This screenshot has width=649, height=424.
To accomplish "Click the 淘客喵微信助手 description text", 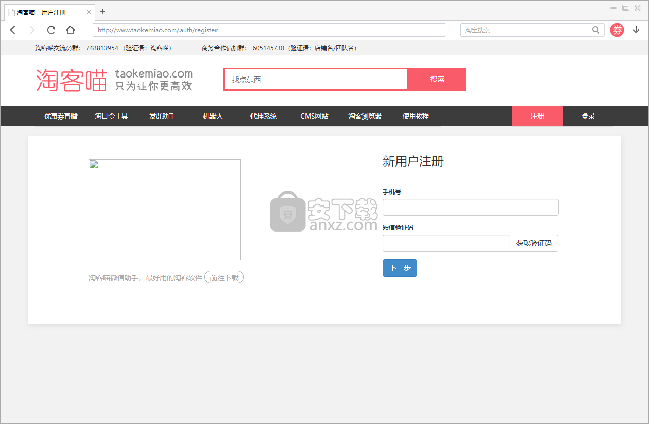I will [146, 278].
